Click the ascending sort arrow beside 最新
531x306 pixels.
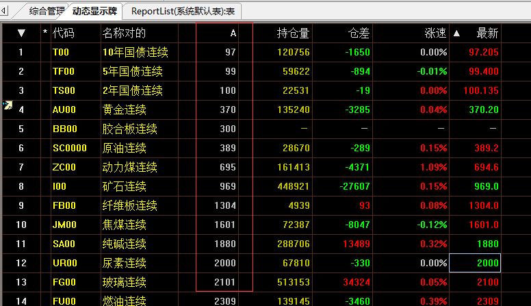click(x=456, y=34)
